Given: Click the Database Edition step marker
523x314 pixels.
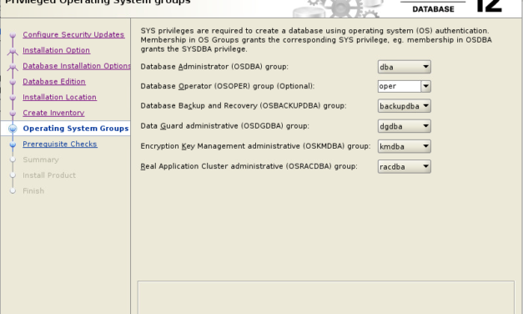Looking at the screenshot, I should pos(13,82).
